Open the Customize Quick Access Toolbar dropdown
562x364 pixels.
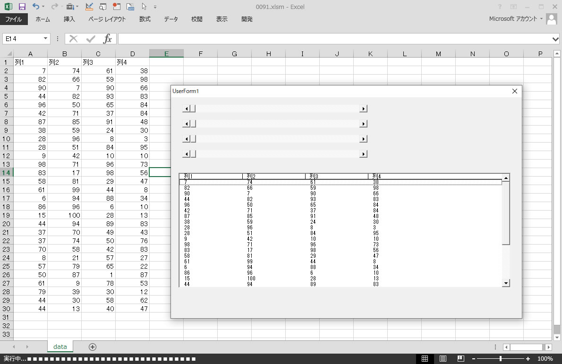click(155, 7)
